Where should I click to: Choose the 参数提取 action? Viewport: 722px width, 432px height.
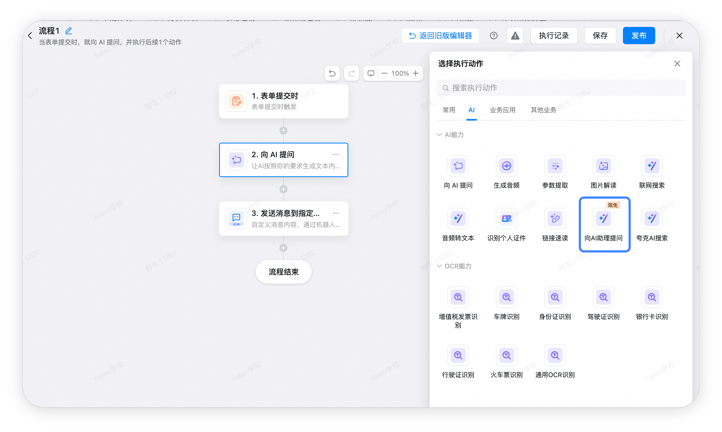pyautogui.click(x=555, y=172)
